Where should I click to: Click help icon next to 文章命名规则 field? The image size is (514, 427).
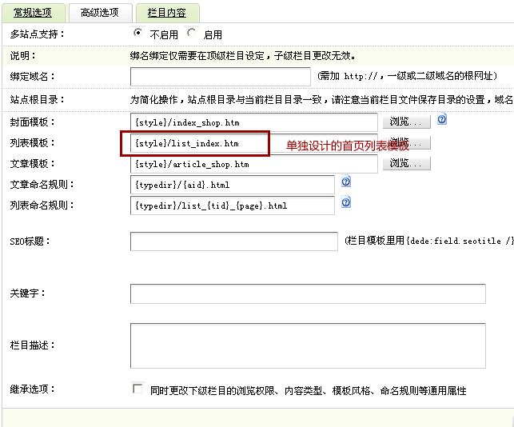tap(346, 182)
